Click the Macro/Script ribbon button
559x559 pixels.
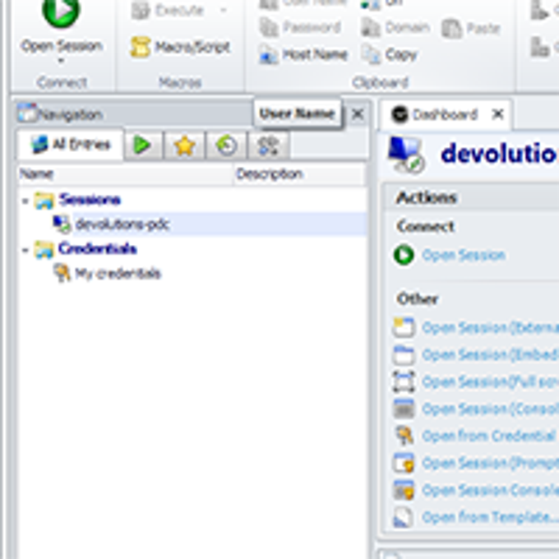[180, 47]
